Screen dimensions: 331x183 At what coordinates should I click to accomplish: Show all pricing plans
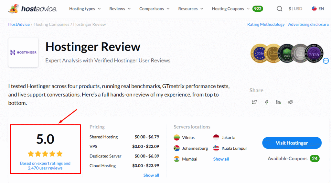151,175
